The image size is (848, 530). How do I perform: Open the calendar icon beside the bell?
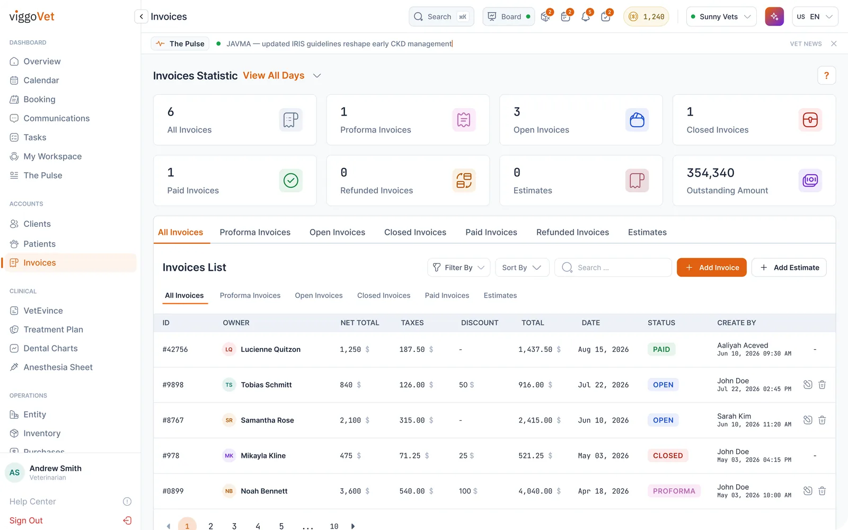(566, 17)
